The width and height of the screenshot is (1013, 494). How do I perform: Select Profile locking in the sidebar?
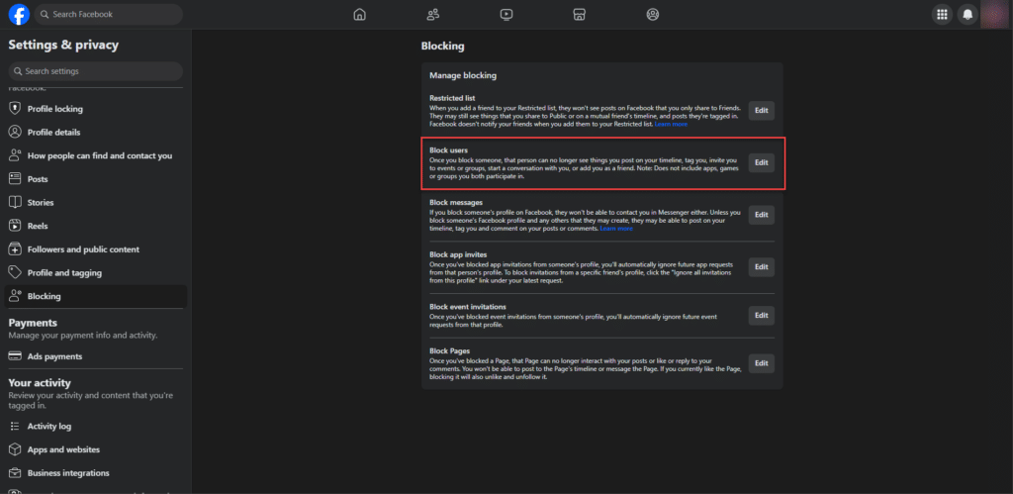point(55,109)
